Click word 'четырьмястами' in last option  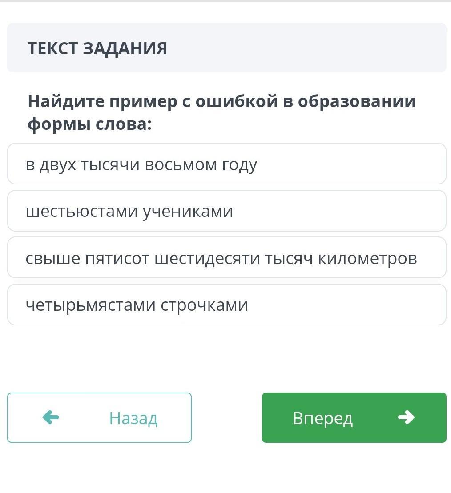coord(90,305)
